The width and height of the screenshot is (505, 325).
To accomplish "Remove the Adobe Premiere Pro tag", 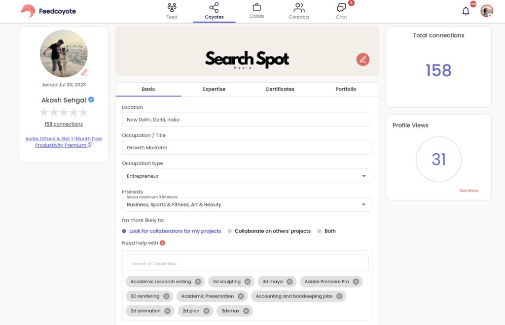I will pos(356,282).
